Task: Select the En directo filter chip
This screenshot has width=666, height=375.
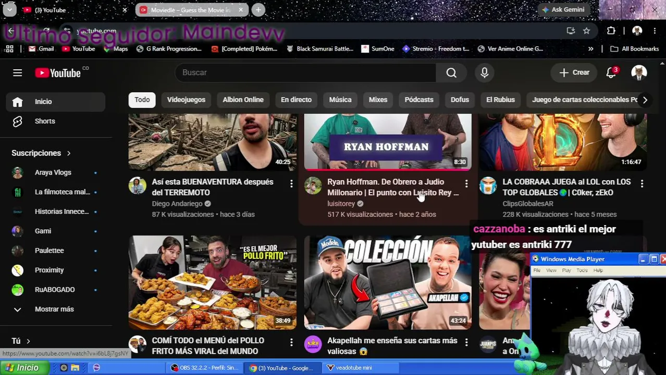Action: (296, 99)
